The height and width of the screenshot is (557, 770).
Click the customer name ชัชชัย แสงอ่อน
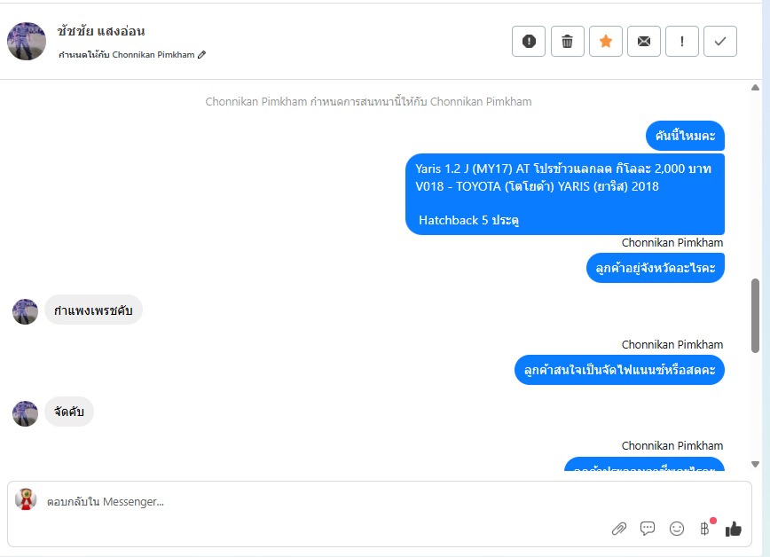100,31
